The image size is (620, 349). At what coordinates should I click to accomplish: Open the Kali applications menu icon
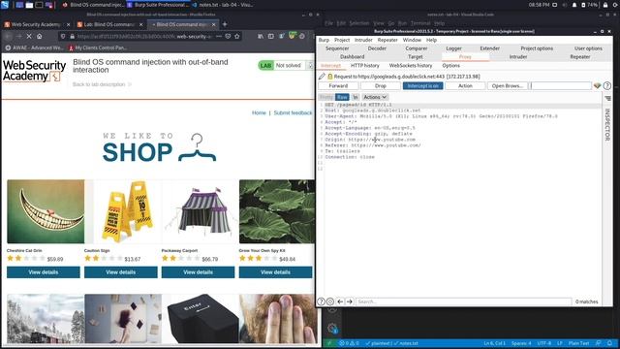[x=5, y=5]
